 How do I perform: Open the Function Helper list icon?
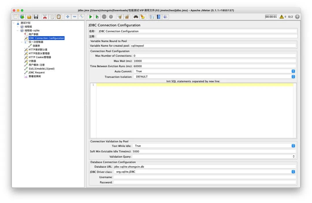point(152,17)
